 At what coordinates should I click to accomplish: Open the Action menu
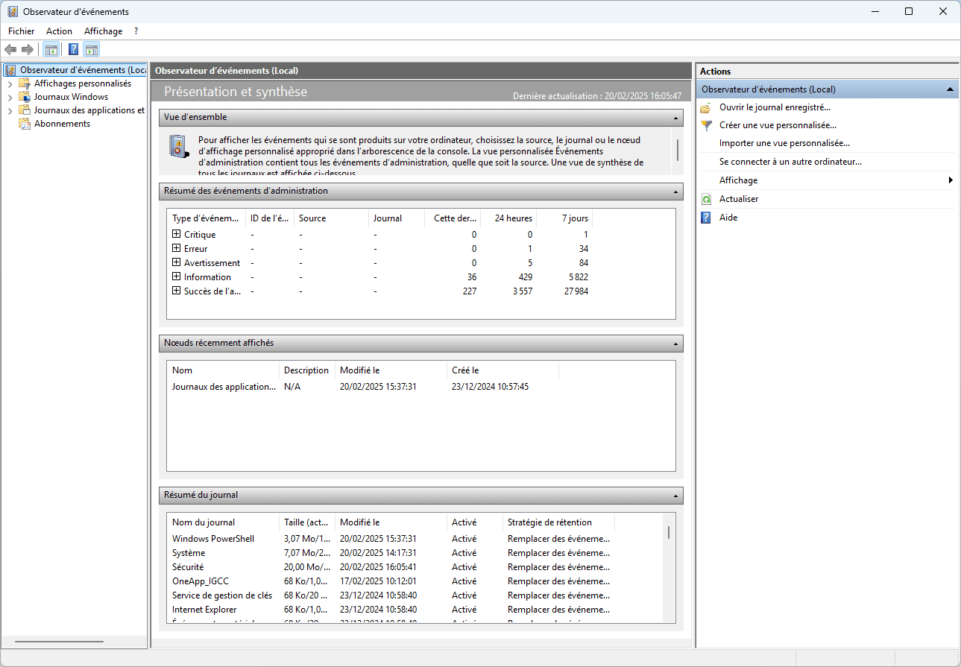(60, 31)
